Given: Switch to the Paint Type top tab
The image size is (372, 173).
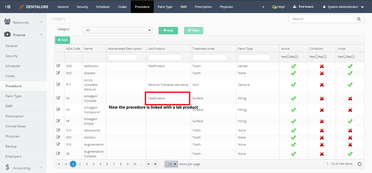Looking at the screenshot, I should coord(165,7).
